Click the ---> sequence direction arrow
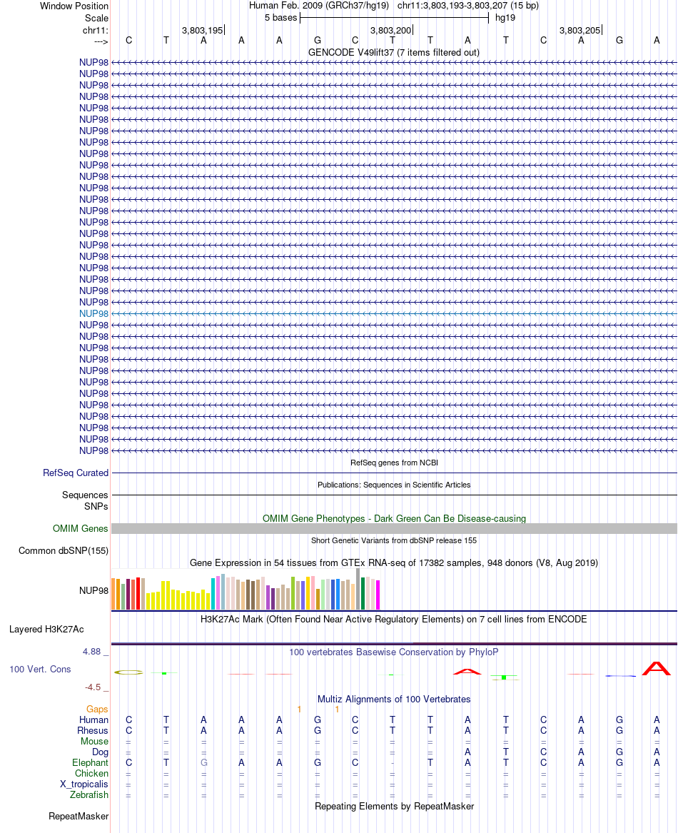 pos(101,41)
